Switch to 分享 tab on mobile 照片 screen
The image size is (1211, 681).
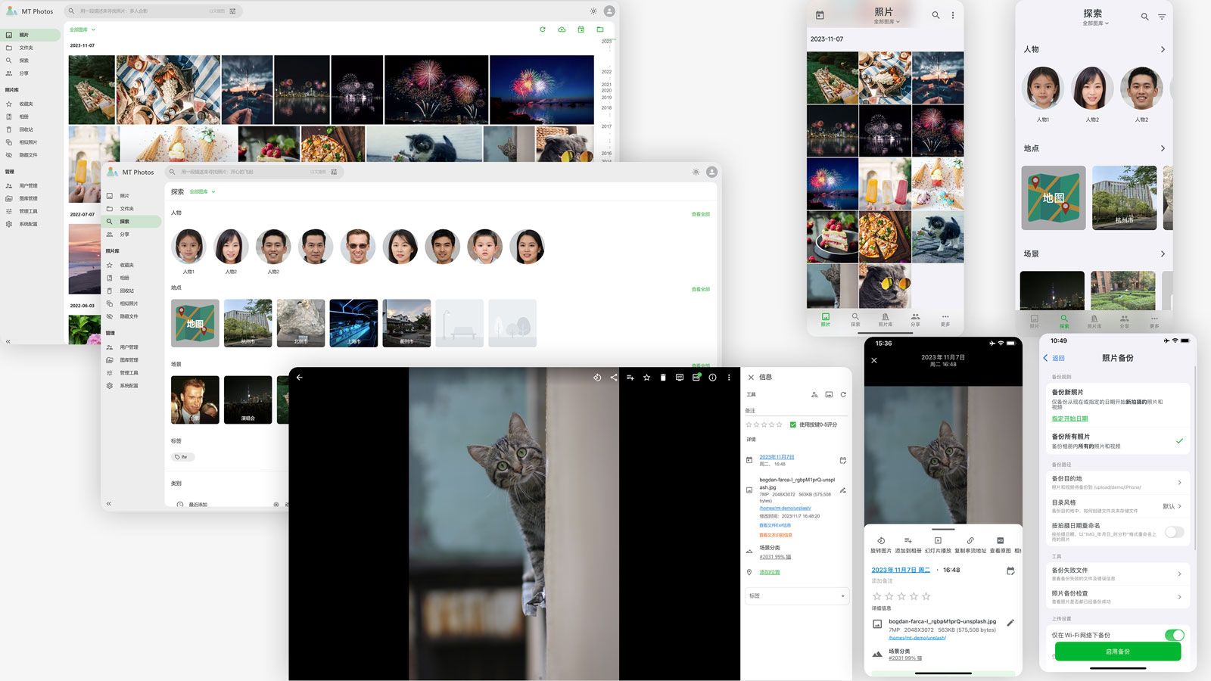click(916, 319)
